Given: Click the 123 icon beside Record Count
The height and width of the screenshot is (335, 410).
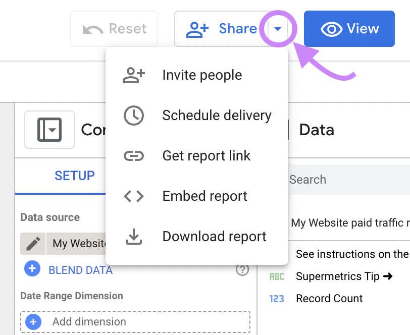Looking at the screenshot, I should click(x=277, y=299).
